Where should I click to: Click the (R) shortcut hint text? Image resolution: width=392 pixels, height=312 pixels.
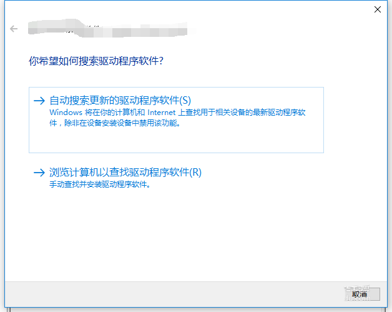pyautogui.click(x=195, y=173)
